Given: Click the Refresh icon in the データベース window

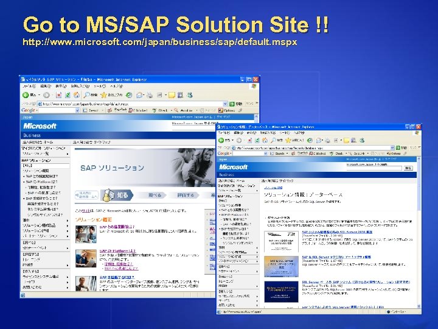Looking at the screenshot, I should 257,140.
